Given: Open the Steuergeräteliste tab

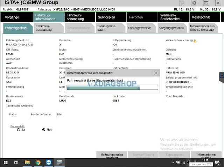Looking at the screenshot, I should pyautogui.click(x=141, y=28).
